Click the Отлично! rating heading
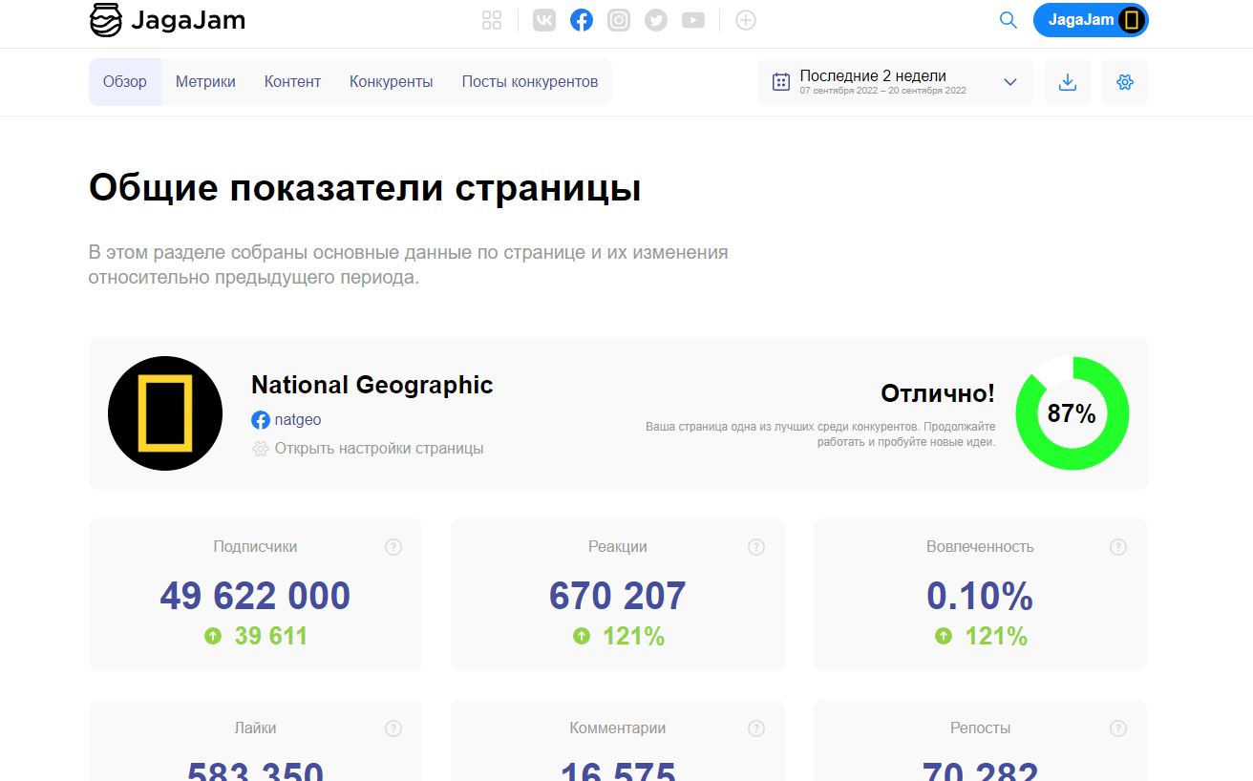This screenshot has height=781, width=1253. (938, 393)
